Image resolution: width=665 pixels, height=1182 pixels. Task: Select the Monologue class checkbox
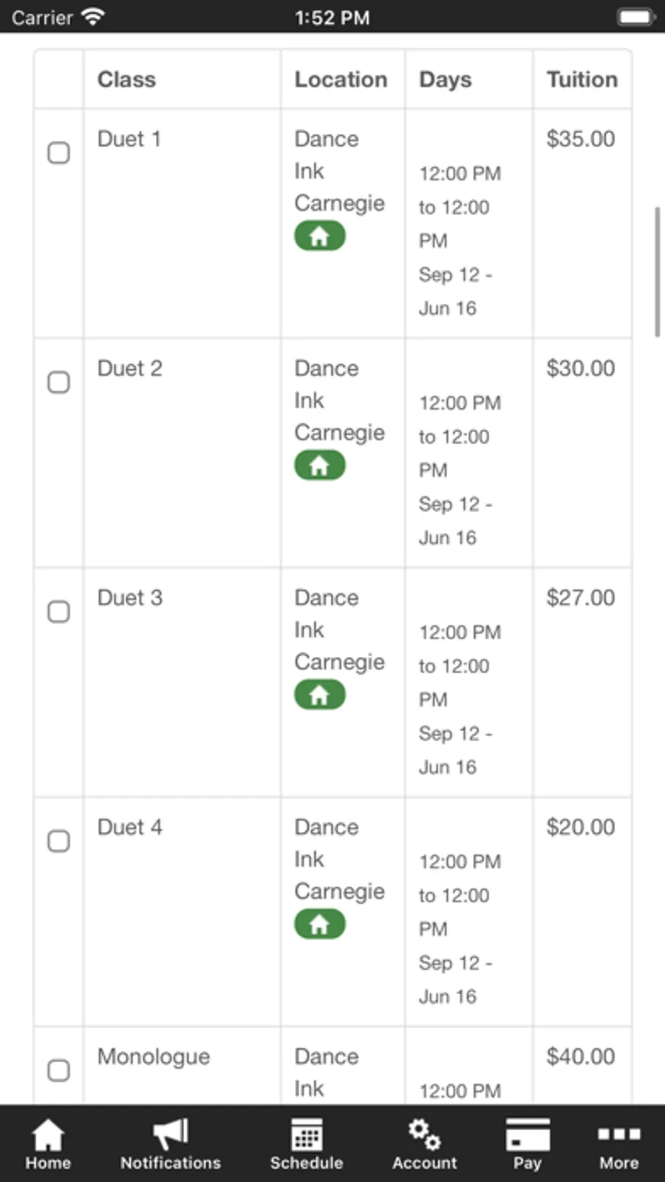click(59, 1070)
